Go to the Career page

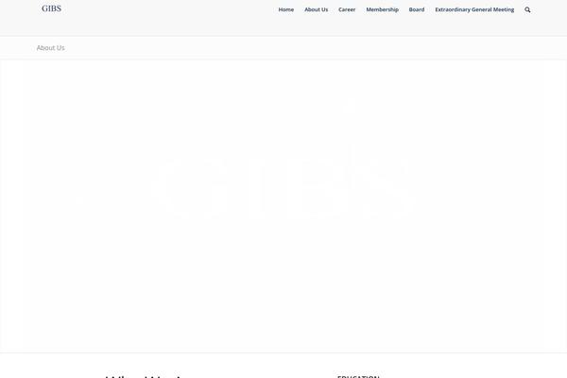point(347,9)
